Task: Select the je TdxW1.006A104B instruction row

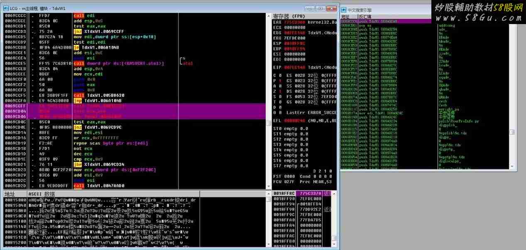Action: click(x=135, y=47)
